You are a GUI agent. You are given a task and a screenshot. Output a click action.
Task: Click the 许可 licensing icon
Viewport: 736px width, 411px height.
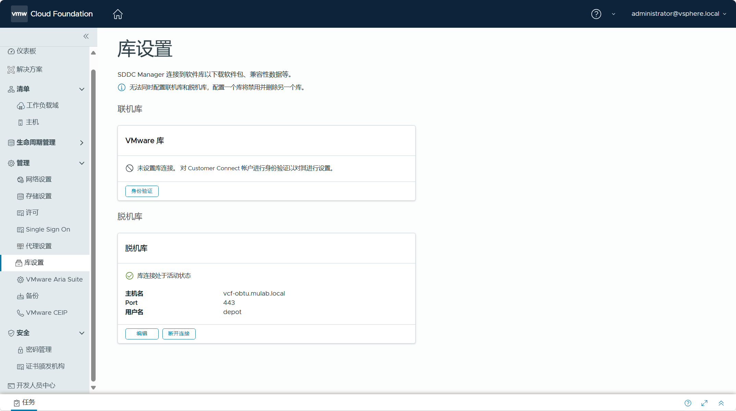[x=21, y=213]
